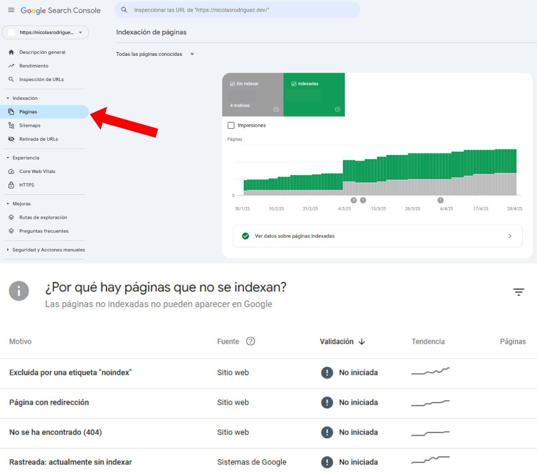Screen dimensions: 537x472
Task: Click the info icon next to the heading
Action: (x=19, y=291)
